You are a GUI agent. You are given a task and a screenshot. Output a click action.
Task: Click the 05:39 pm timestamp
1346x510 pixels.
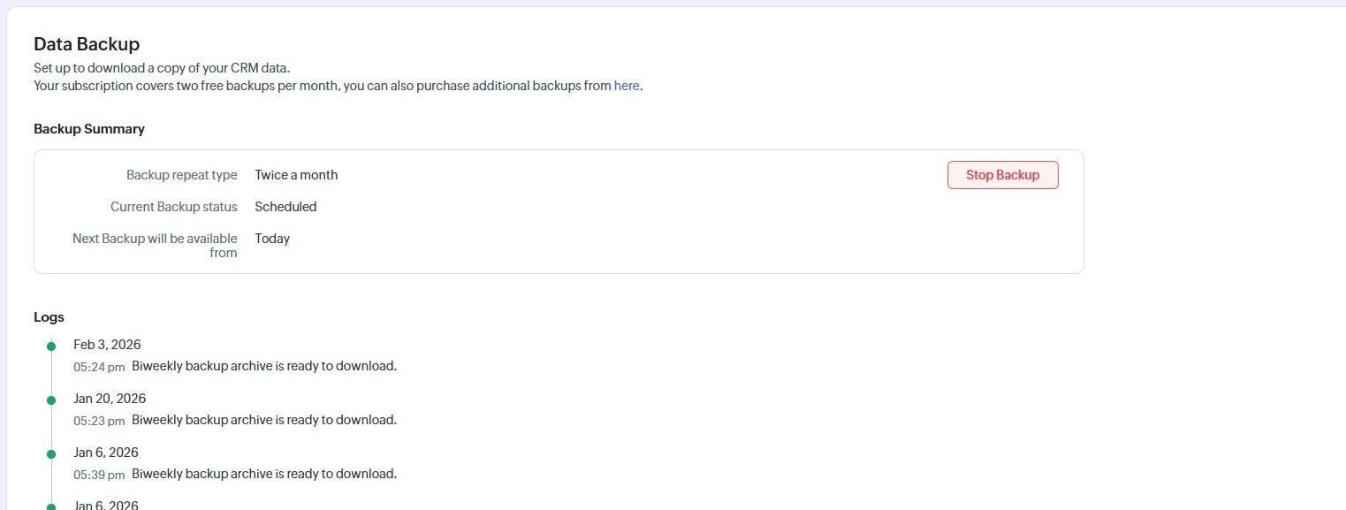coord(99,475)
